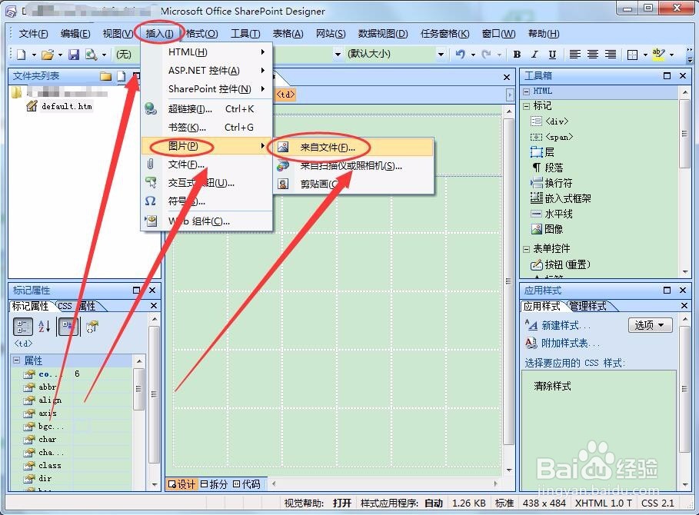Toggle Bold formatting

pyautogui.click(x=517, y=55)
